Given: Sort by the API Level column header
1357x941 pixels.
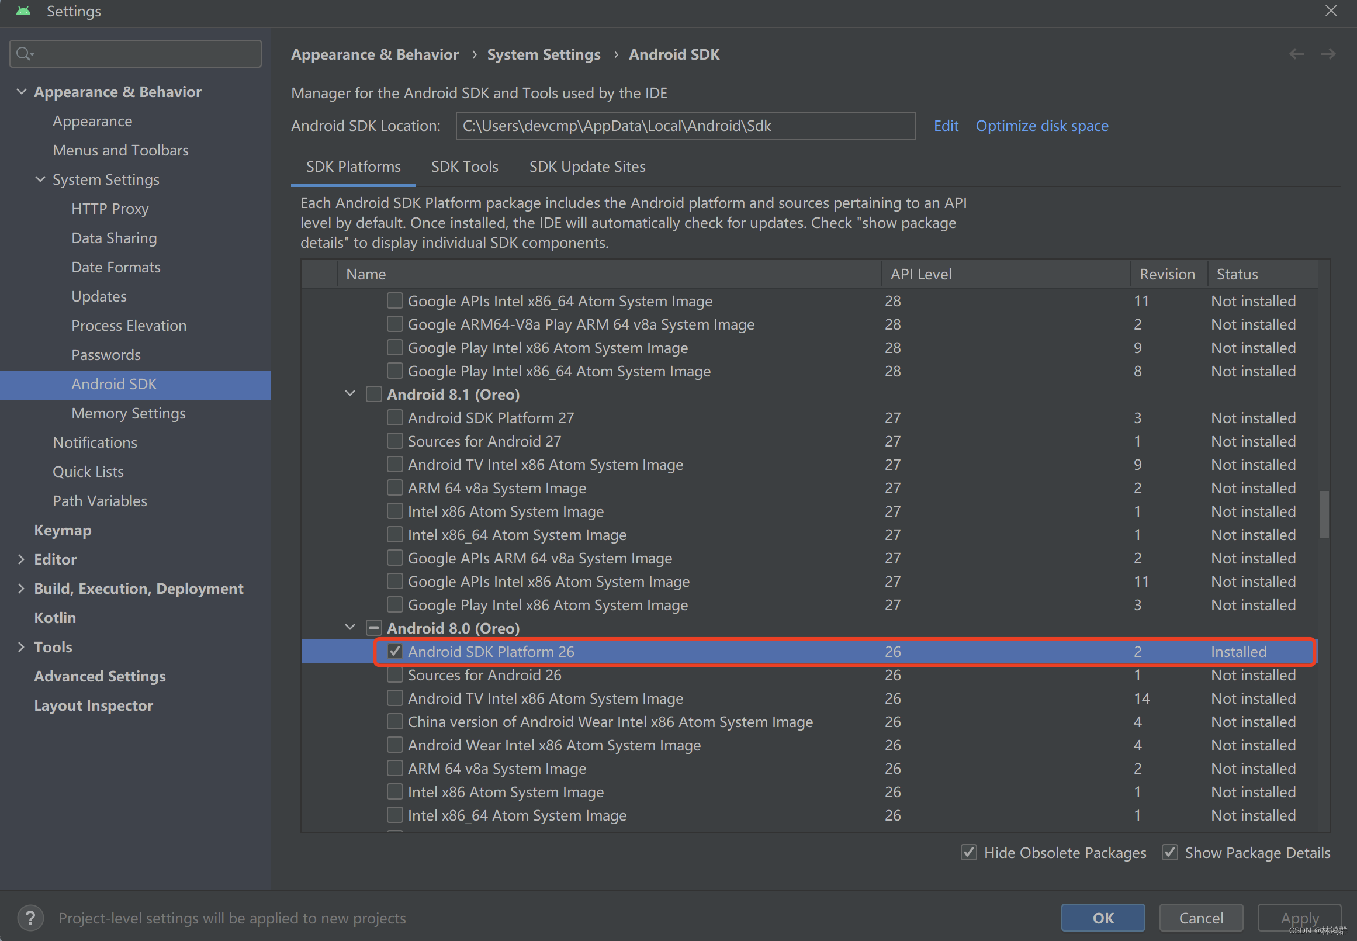Looking at the screenshot, I should tap(1006, 274).
